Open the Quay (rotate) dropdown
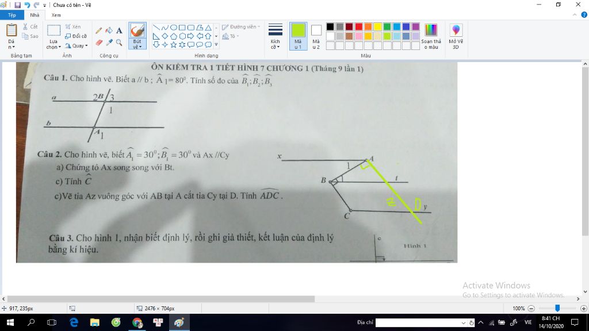Viewport: 589px width, 331px height. tap(77, 46)
